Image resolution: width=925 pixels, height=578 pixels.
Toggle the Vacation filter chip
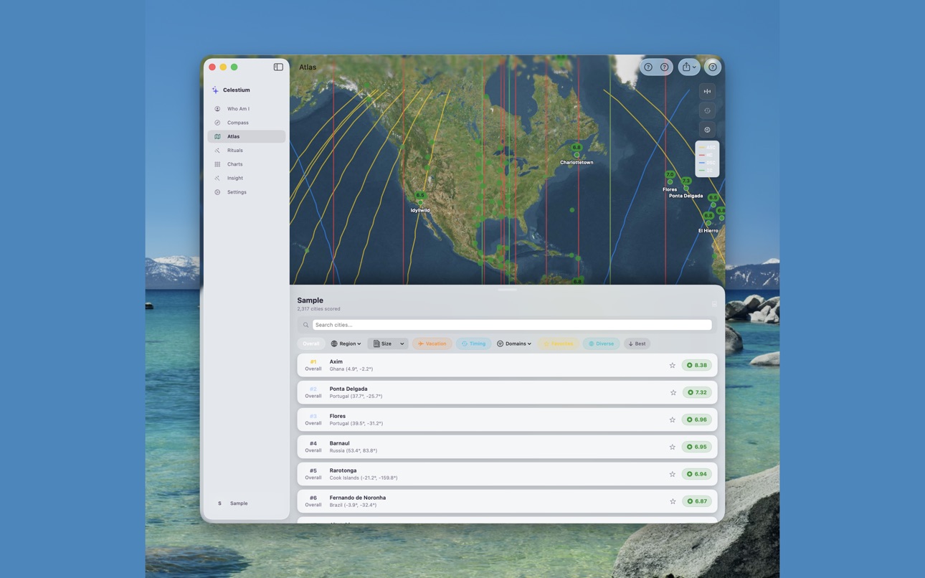(x=432, y=344)
